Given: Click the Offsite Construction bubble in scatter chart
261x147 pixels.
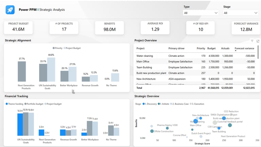Looking at the screenshot, I should 152,131.
